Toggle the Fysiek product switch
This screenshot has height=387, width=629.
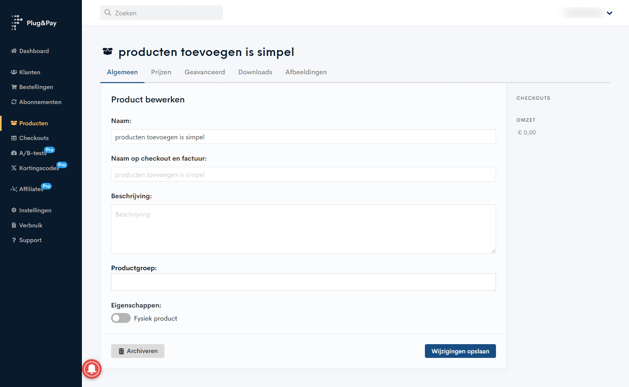point(121,318)
